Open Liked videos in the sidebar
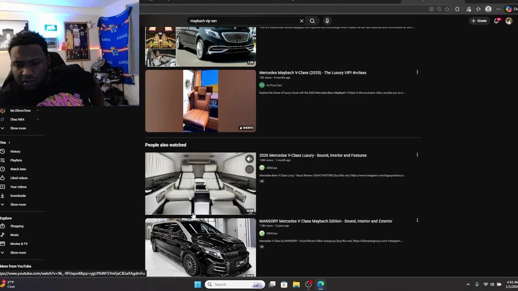This screenshot has height=291, width=518. coord(19,178)
